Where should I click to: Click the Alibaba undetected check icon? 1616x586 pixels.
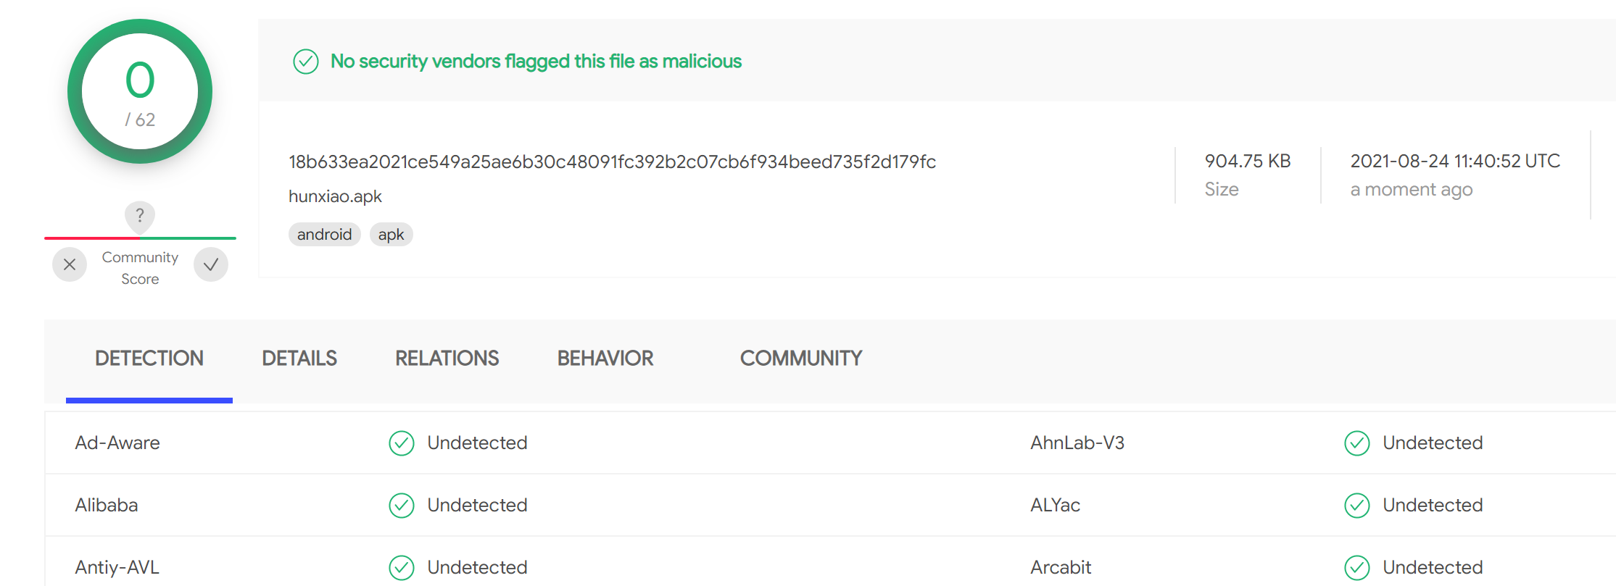(x=402, y=506)
